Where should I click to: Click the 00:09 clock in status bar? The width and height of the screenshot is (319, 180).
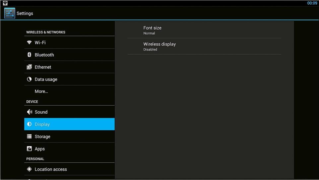pos(312,3)
